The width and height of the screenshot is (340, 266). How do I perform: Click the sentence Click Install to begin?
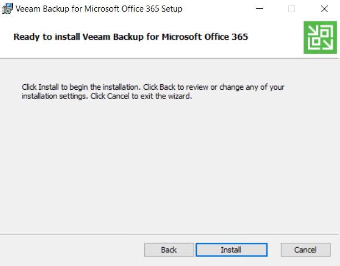pos(81,87)
